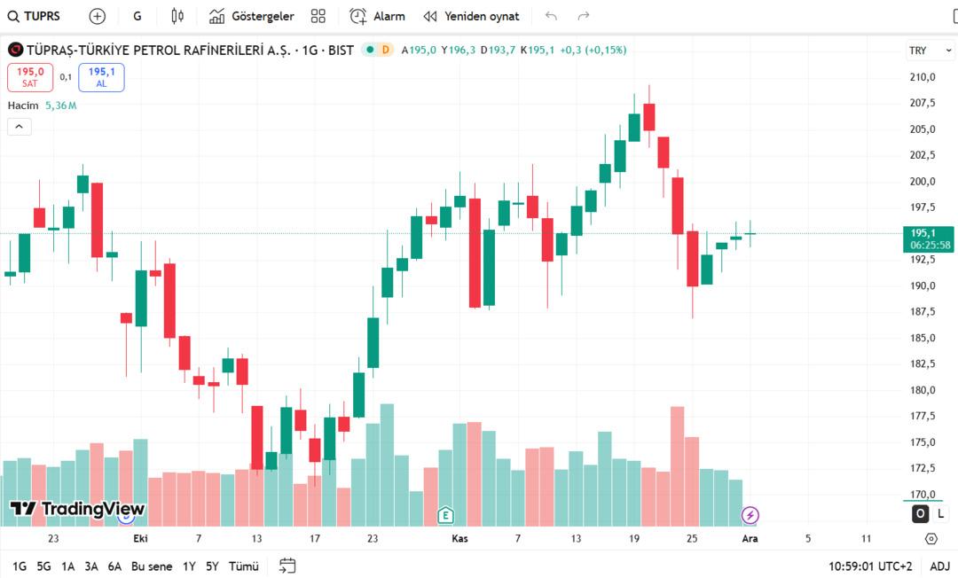Create a new Alarm
This screenshot has height=578, width=958.
[377, 16]
